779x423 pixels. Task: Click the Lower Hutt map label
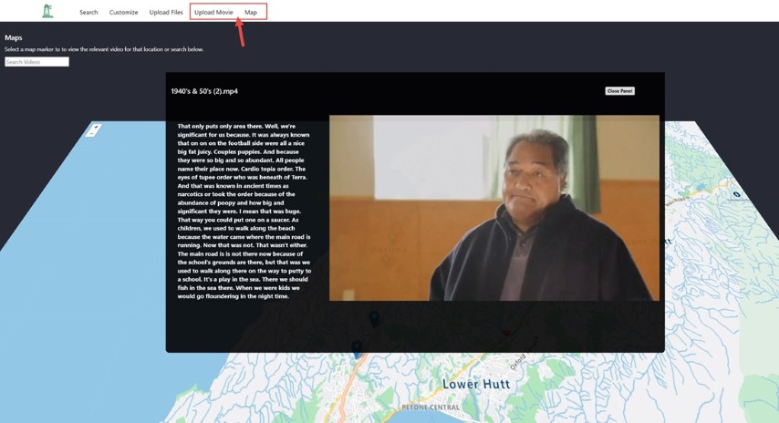tap(475, 384)
